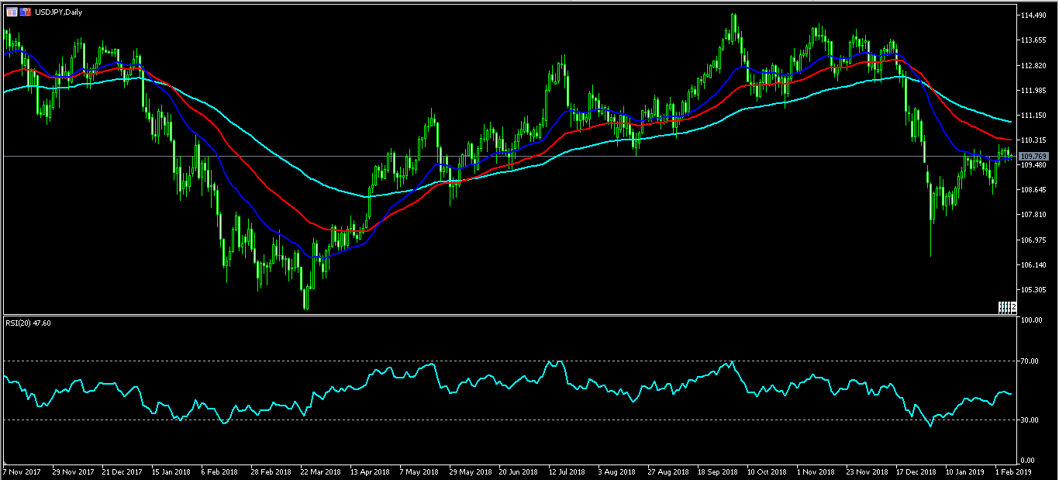Click the 113.655 price scale label

[x=1034, y=40]
